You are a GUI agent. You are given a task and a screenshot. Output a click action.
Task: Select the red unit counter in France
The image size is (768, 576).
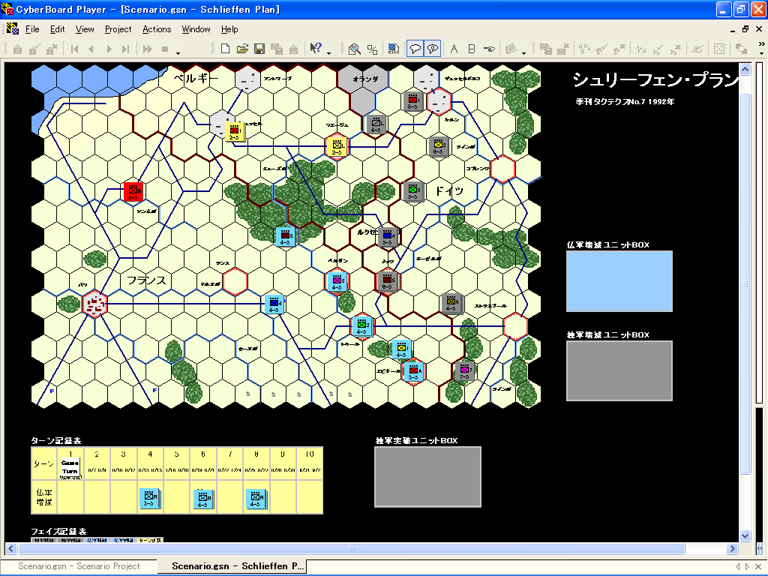[133, 191]
